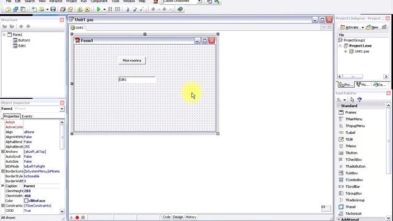Select the TComboBox component in Tool Palette
Image resolution: width=393 pixels, height=221 pixels.
tap(354, 180)
